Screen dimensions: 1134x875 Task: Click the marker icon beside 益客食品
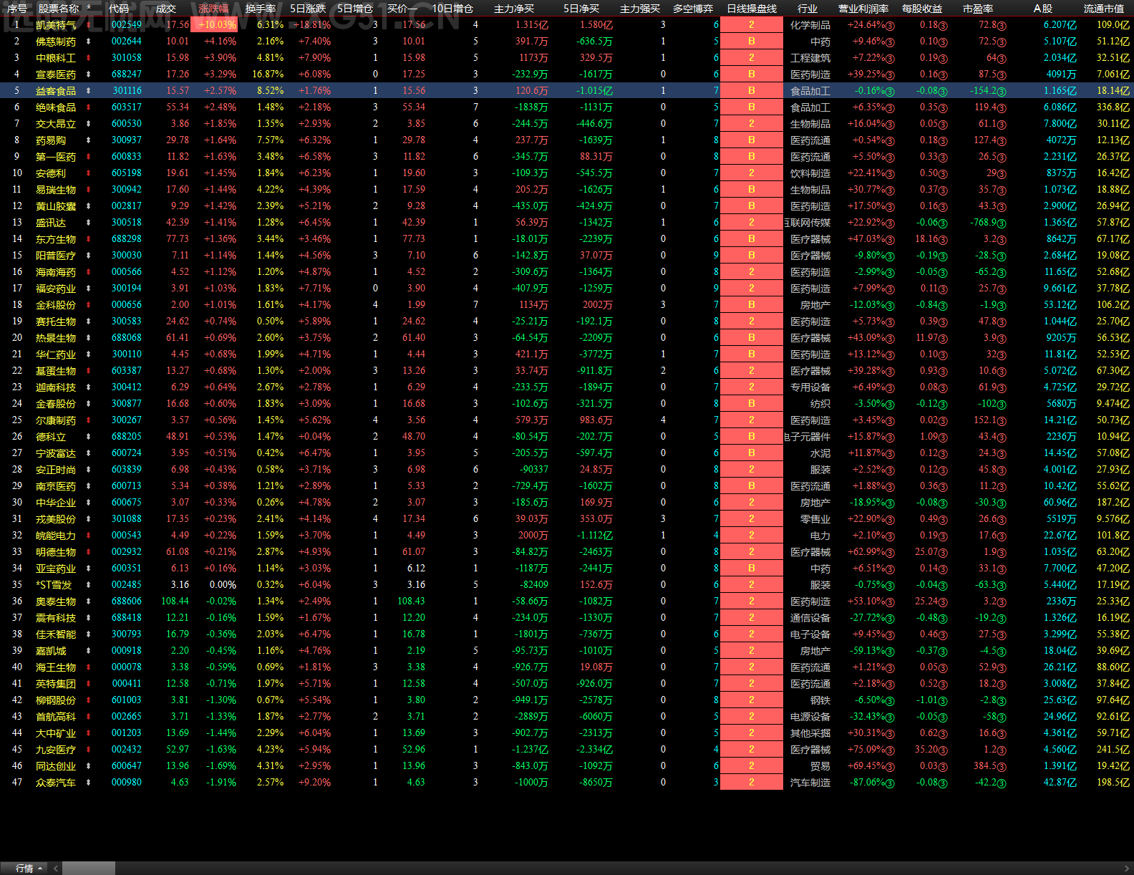pos(89,91)
